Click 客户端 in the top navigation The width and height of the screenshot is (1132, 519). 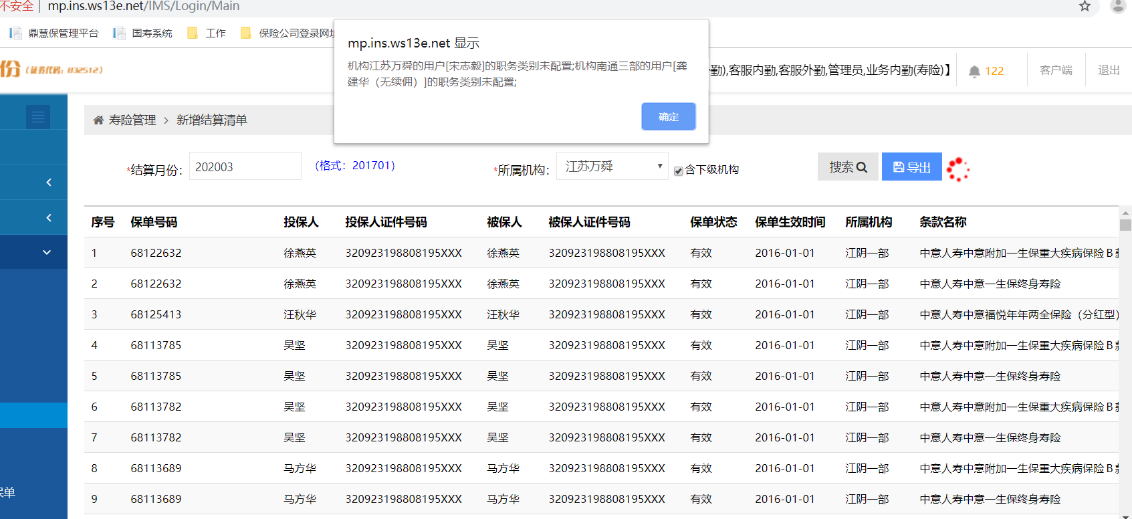[x=1055, y=70]
